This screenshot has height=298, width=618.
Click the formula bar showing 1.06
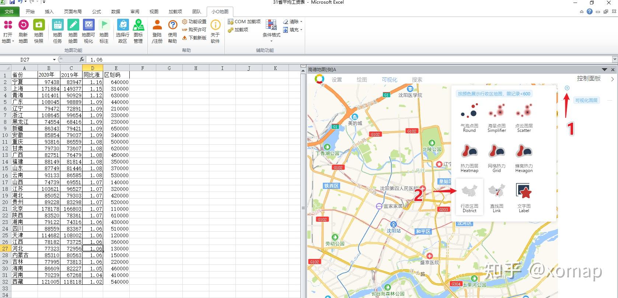(349, 59)
